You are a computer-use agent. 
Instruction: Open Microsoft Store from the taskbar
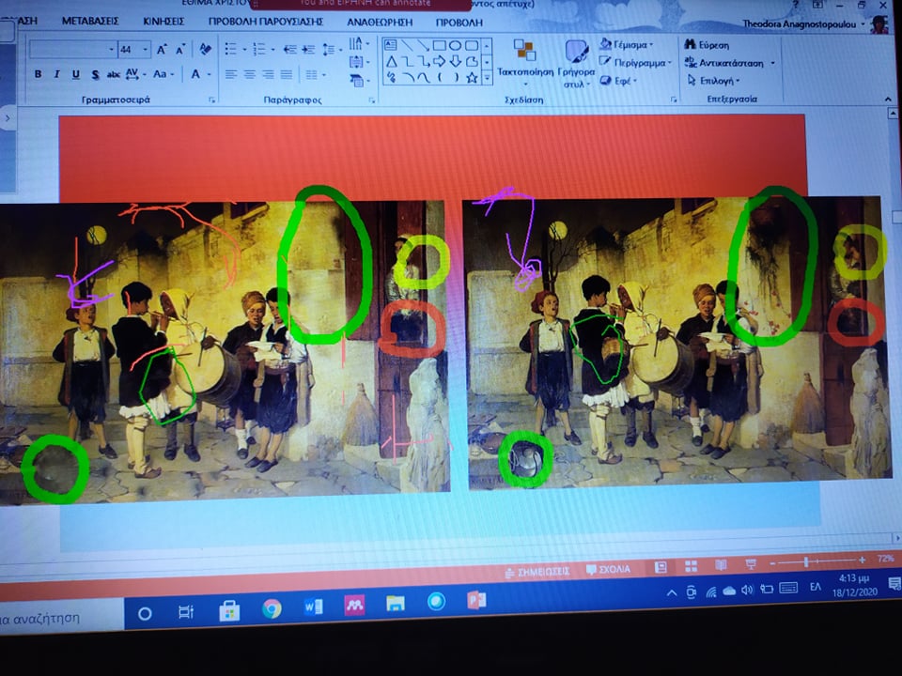[229, 610]
